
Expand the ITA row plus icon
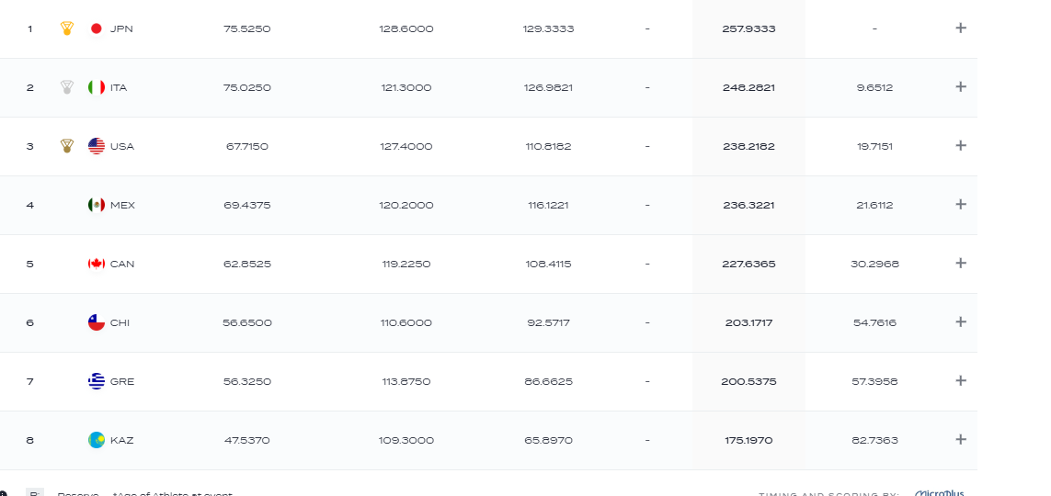point(961,87)
